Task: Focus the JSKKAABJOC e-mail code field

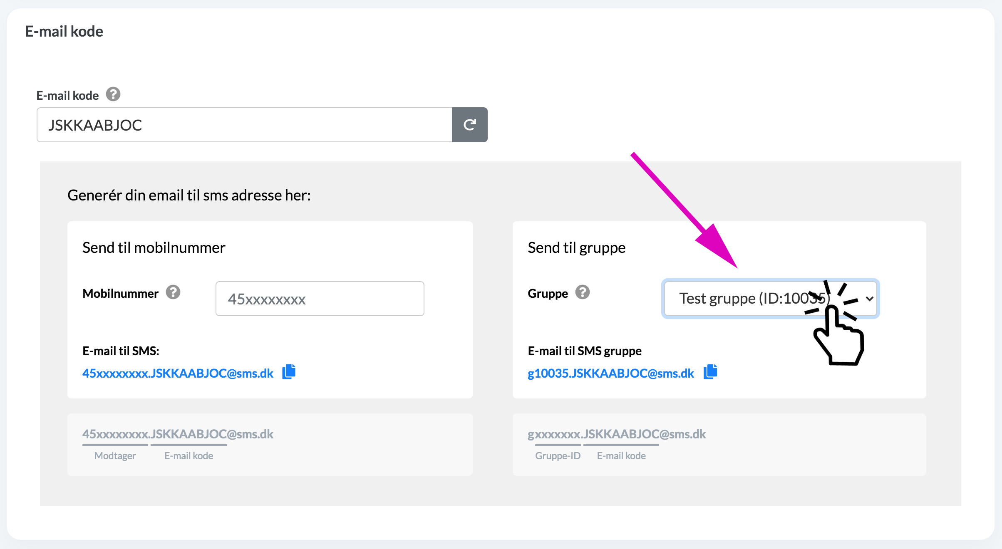Action: pyautogui.click(x=244, y=125)
